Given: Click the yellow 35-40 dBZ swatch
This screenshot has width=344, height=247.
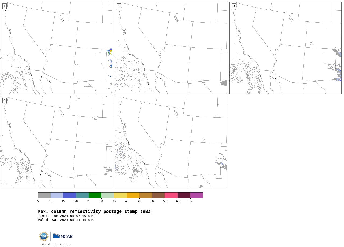Looking at the screenshot, I should (120, 195).
